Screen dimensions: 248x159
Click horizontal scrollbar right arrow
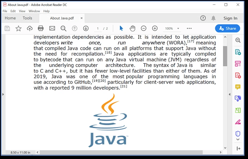(x=220, y=152)
